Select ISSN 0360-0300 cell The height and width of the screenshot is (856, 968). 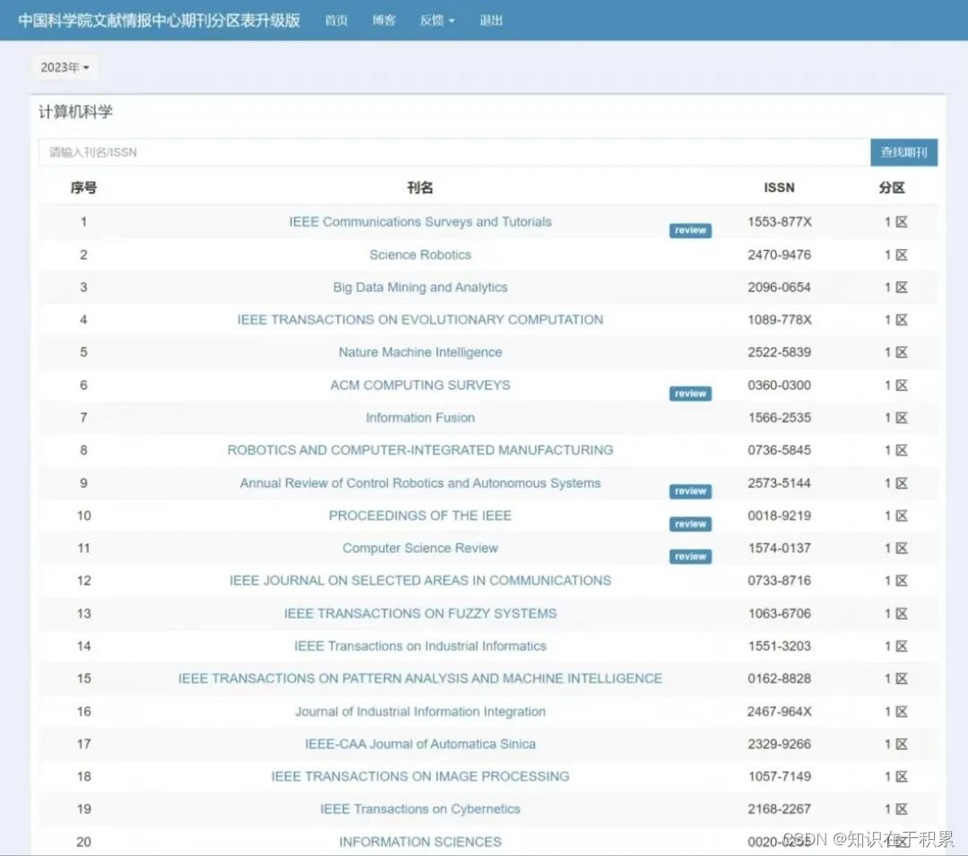tap(779, 385)
